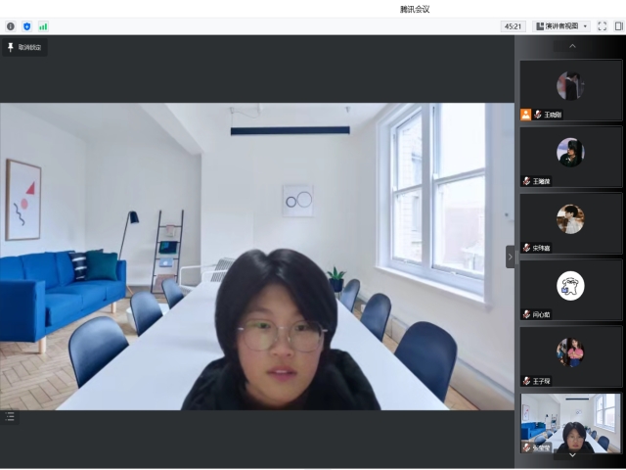Collapse the participant video strip

[x=510, y=257]
